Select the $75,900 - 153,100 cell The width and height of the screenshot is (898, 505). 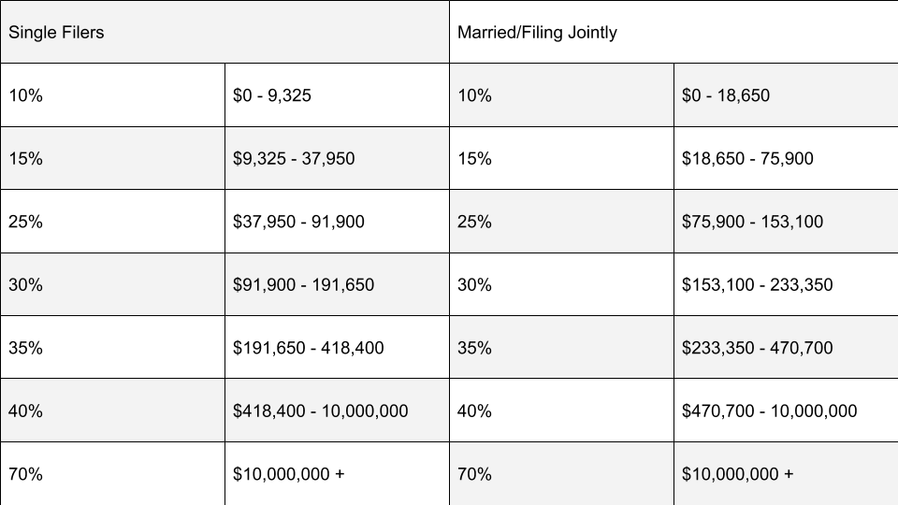click(x=786, y=221)
